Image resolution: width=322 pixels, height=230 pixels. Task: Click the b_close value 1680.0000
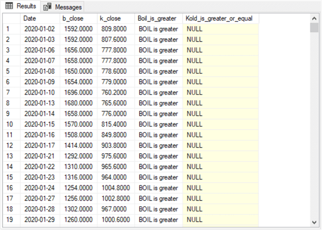point(78,103)
